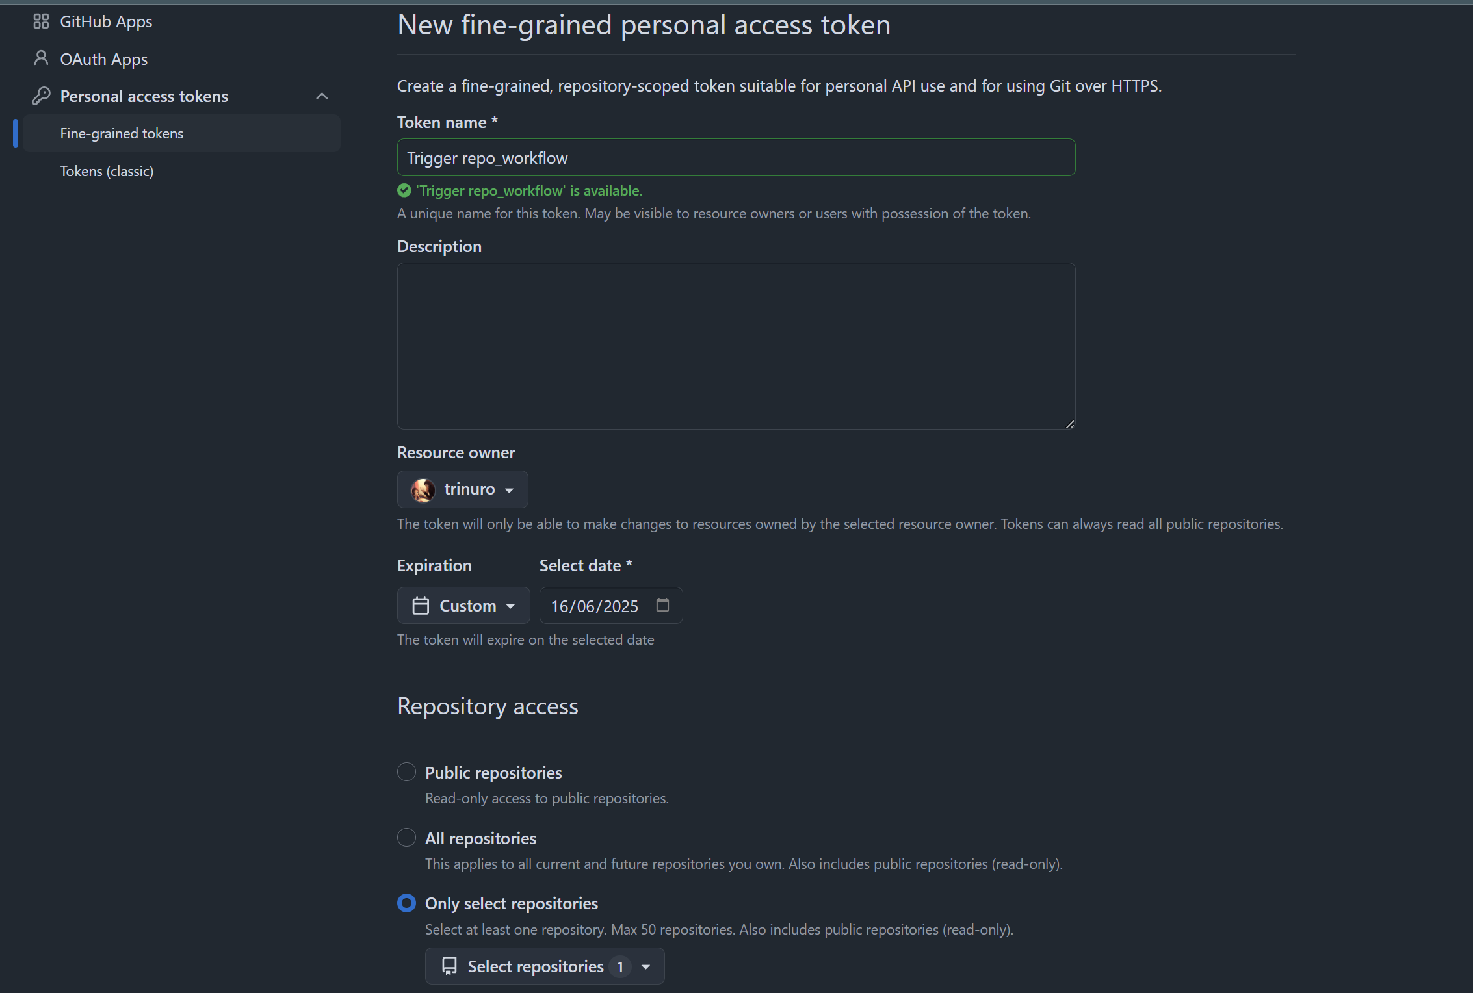The height and width of the screenshot is (993, 1473).
Task: Click the calendar icon on Custom button
Action: pos(421,606)
